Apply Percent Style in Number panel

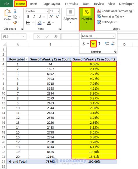93,44
